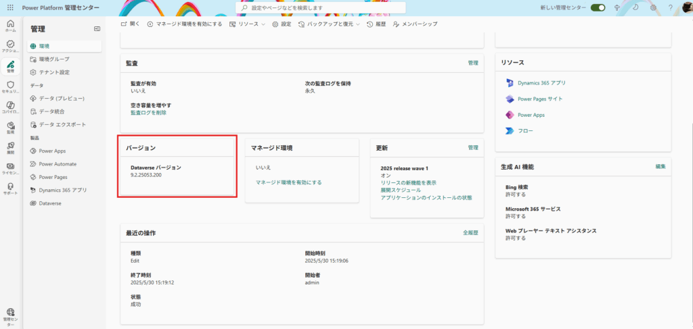This screenshot has width=693, height=329.
Task: Open the Monitoring (監視) rail icon
Action: click(11, 125)
